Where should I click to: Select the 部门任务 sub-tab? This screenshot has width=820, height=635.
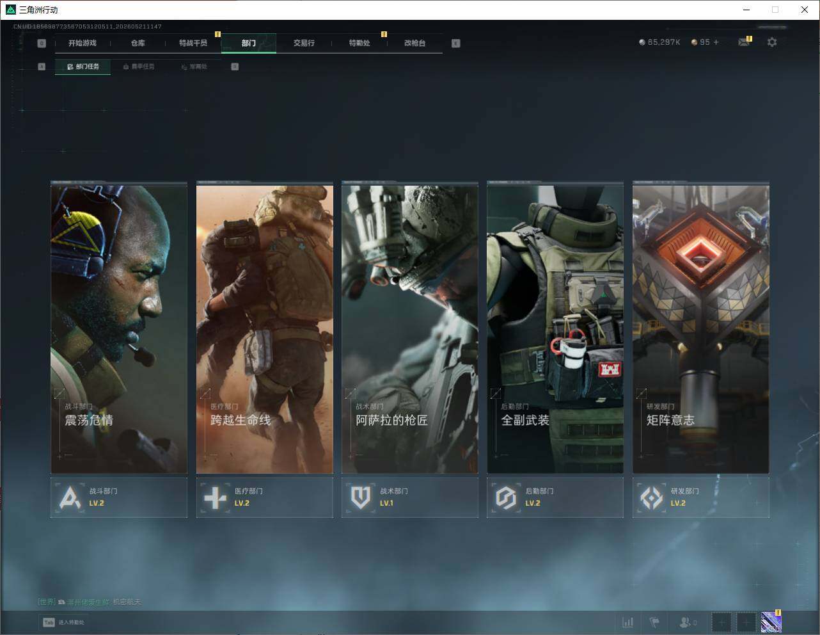[83, 67]
